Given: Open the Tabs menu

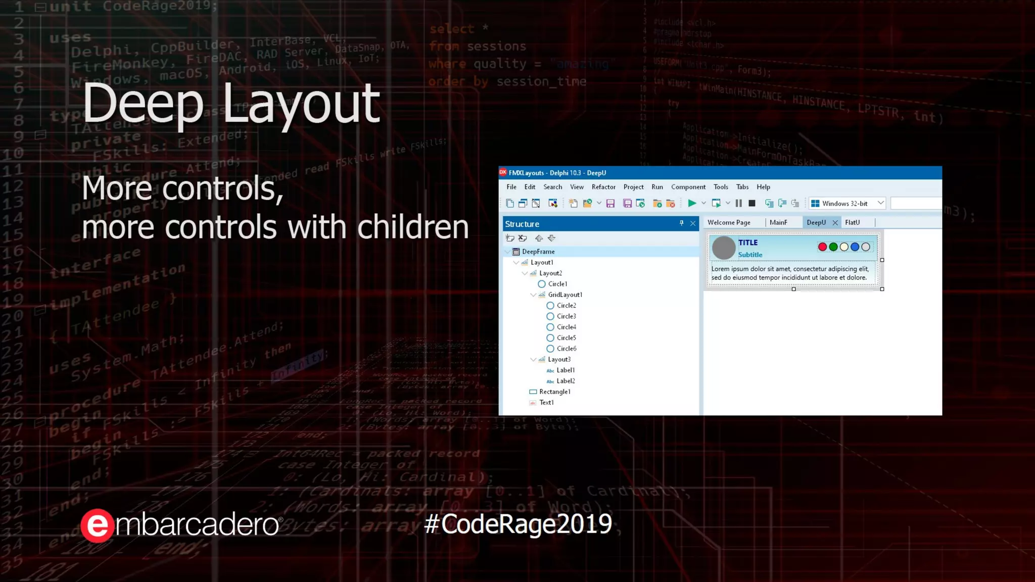Looking at the screenshot, I should (742, 187).
